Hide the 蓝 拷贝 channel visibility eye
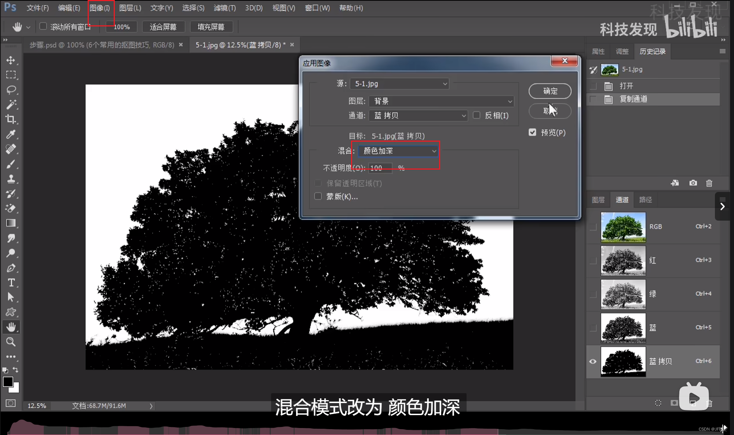734x435 pixels. click(593, 361)
